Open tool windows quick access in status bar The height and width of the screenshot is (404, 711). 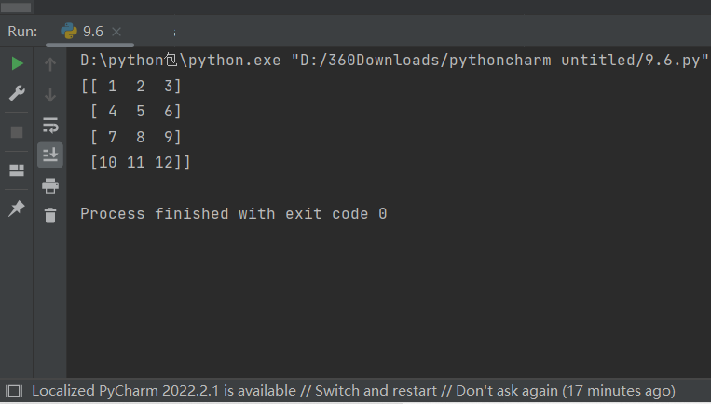(x=14, y=391)
